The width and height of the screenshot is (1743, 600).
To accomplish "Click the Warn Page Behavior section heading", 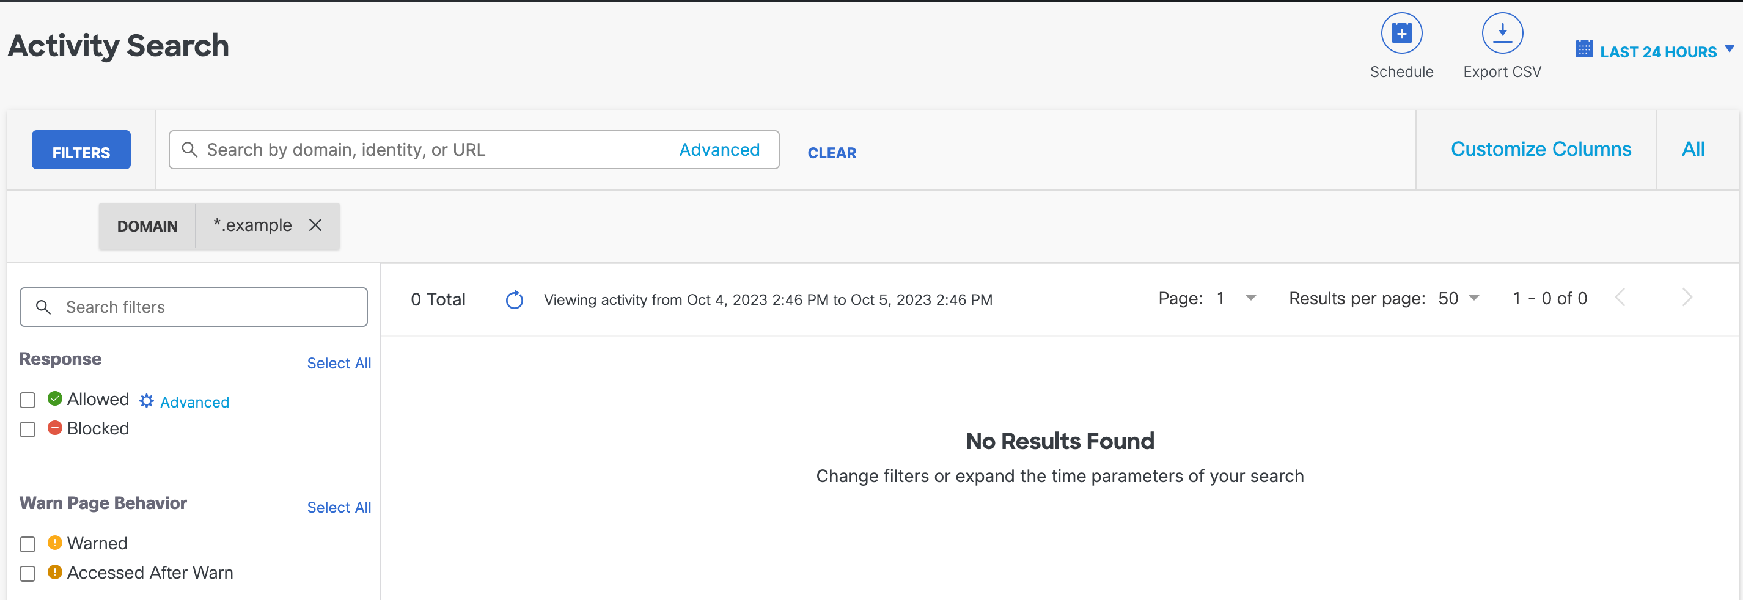I will coord(103,503).
